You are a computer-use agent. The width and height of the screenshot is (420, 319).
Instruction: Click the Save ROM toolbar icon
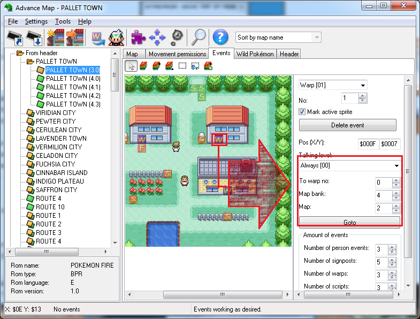click(33, 37)
